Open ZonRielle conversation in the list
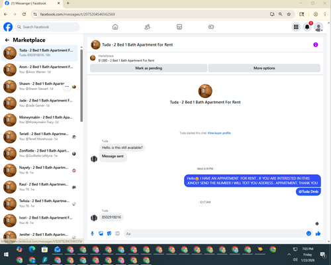331x265 pixels. click(40, 153)
